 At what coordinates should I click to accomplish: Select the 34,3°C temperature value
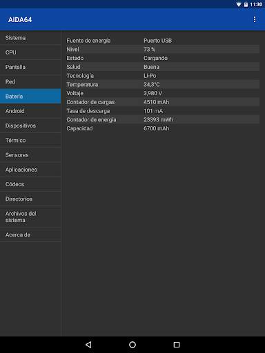click(152, 85)
